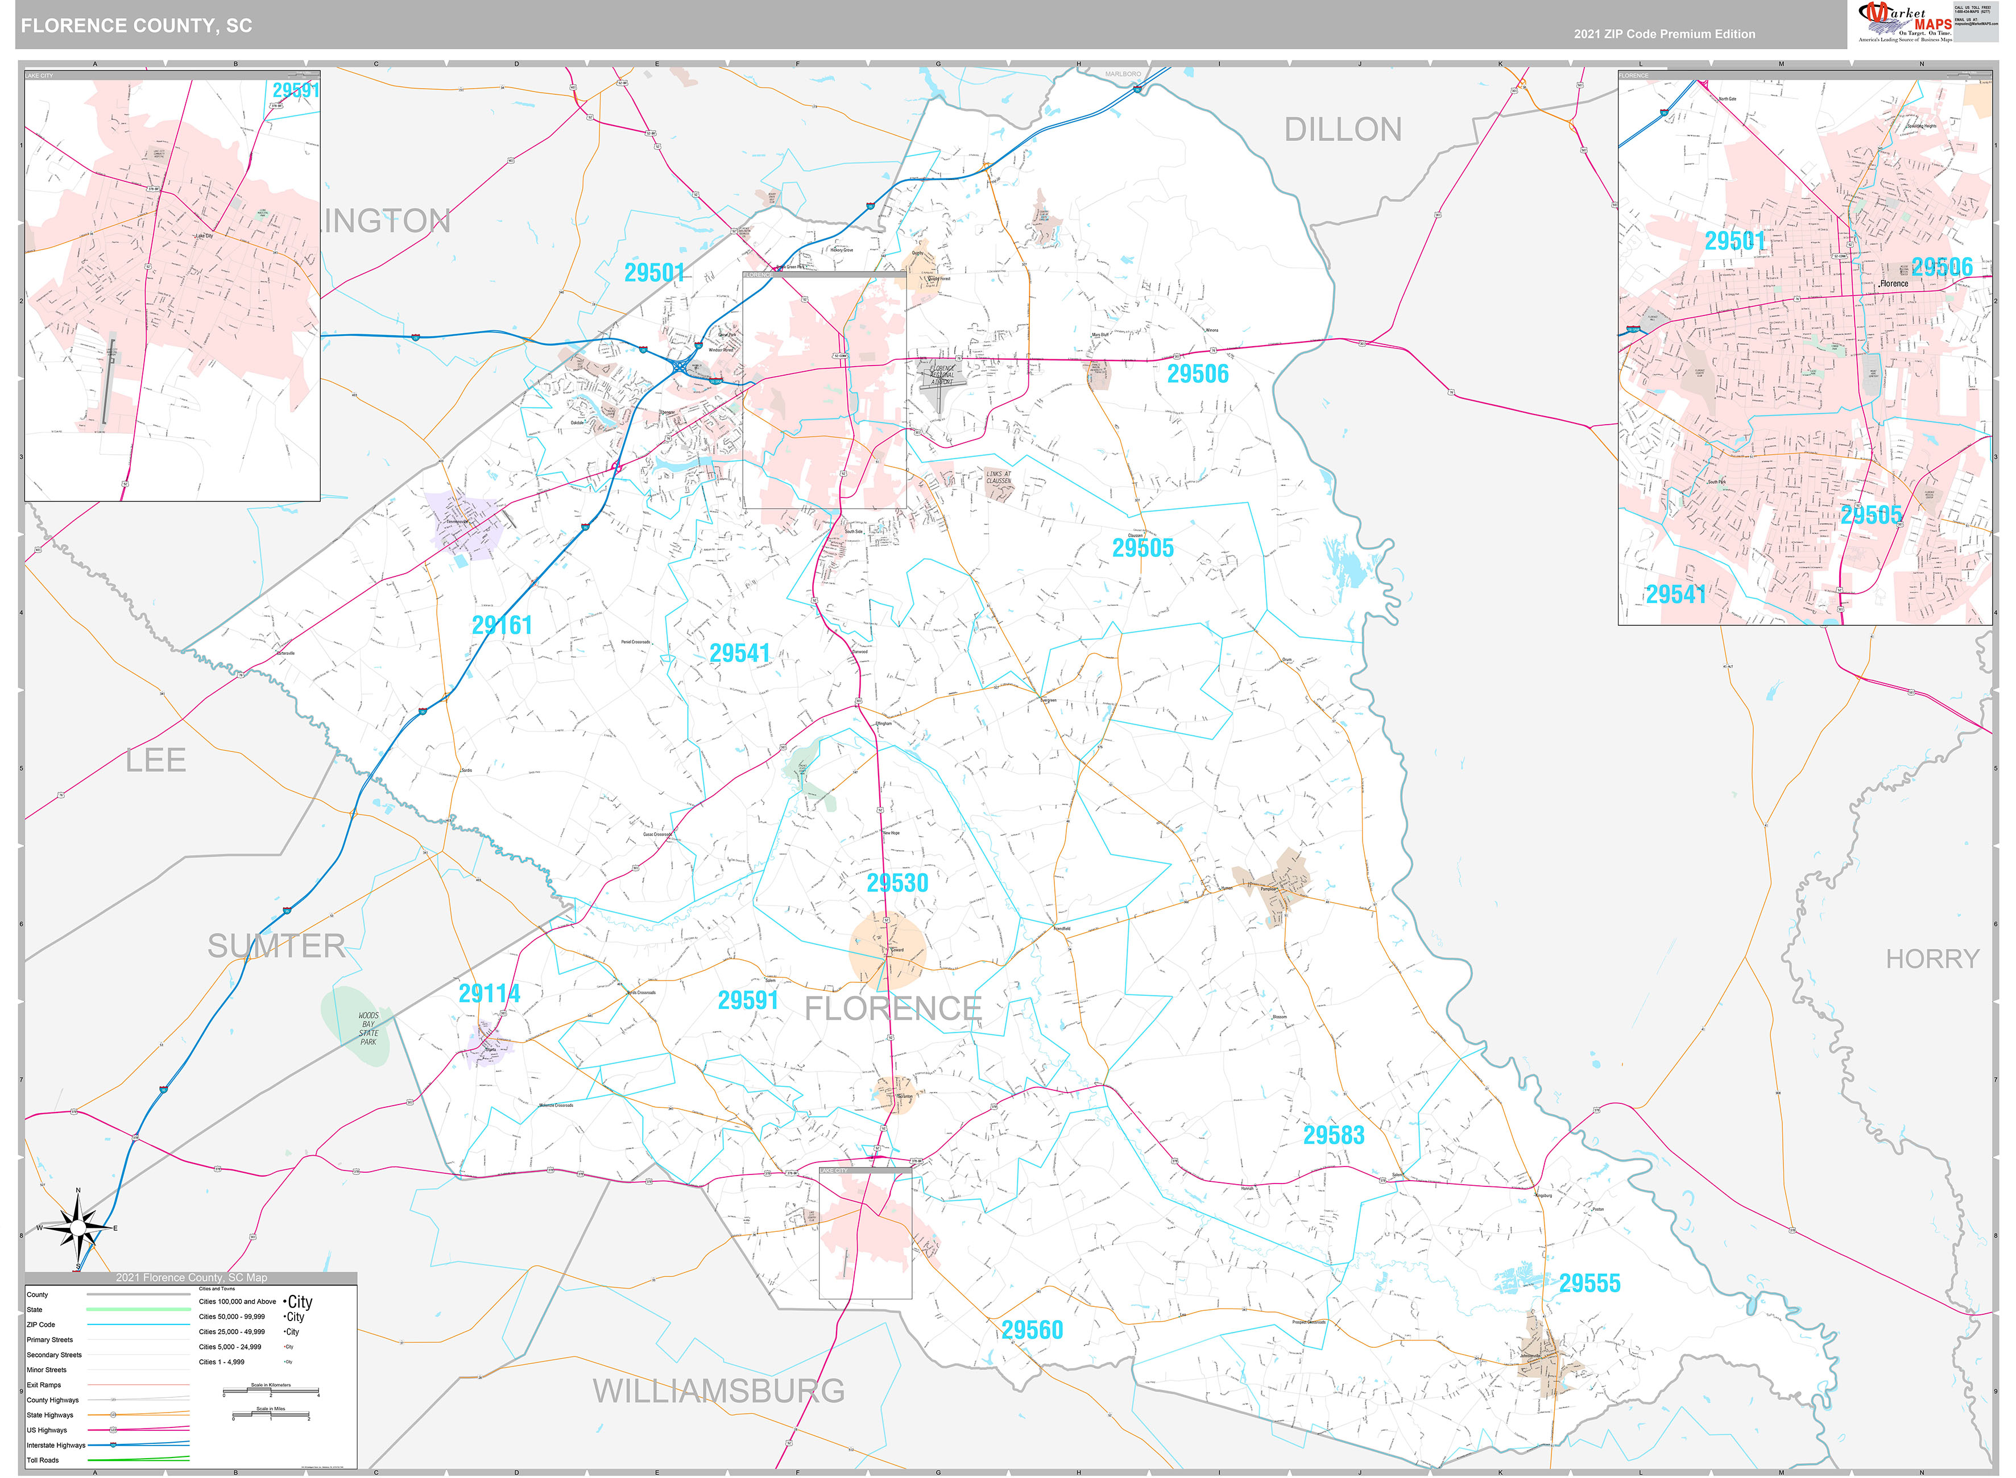The image size is (2016, 1478).
Task: Click the State Highways circle marker in legend
Action: [114, 1415]
